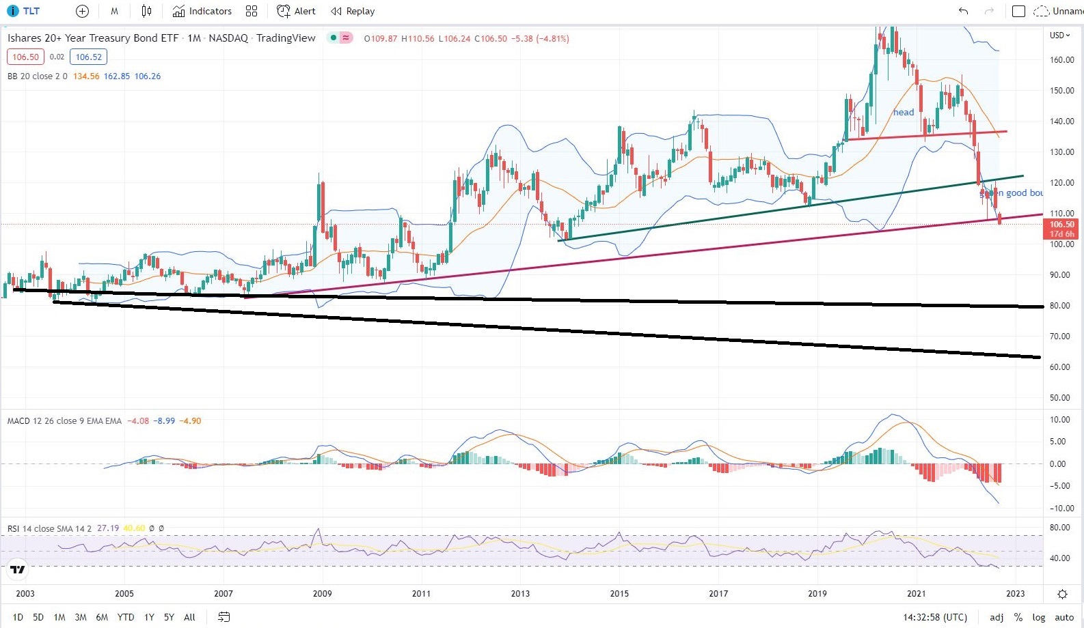Click the price change -5.38 (-4.81%) text
This screenshot has height=628, width=1084.
tap(540, 38)
